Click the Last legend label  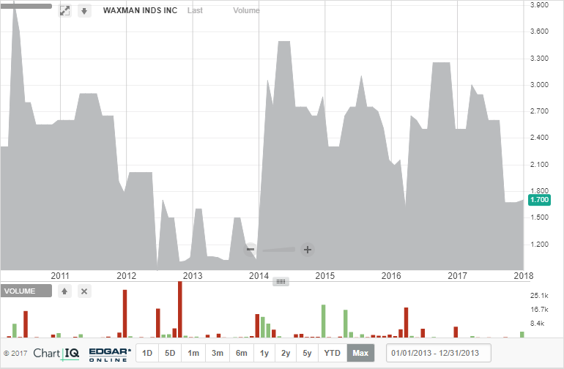coord(195,10)
